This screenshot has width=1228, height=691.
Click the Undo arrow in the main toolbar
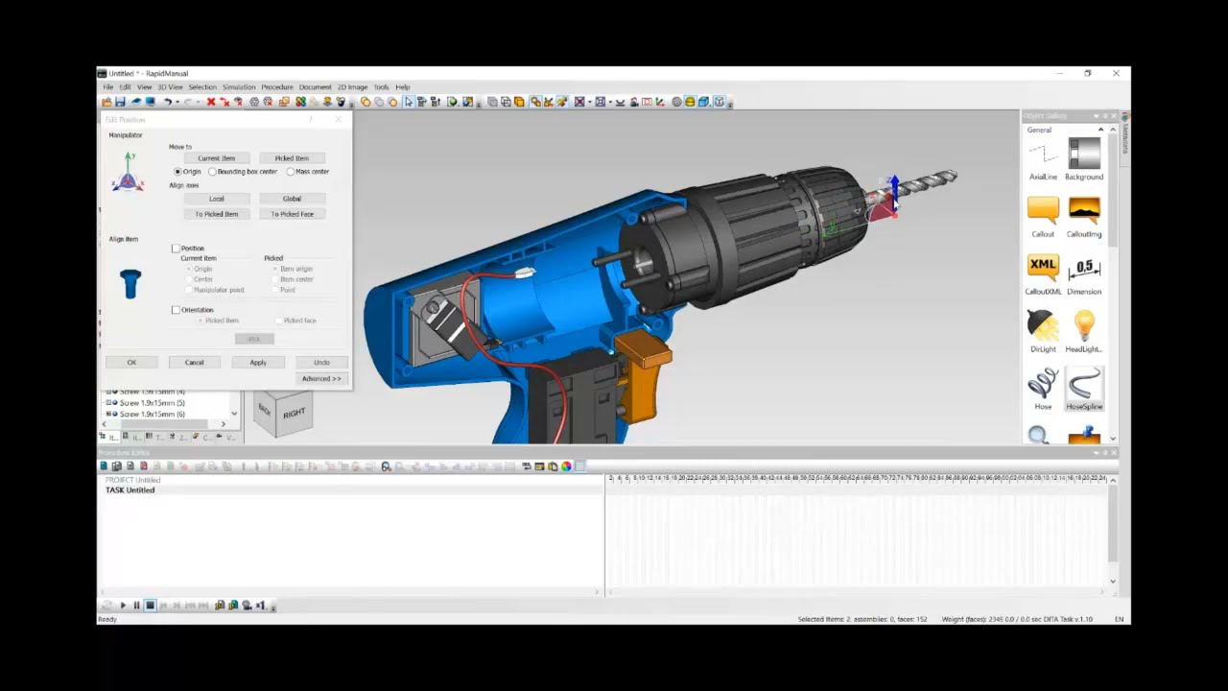pos(167,102)
